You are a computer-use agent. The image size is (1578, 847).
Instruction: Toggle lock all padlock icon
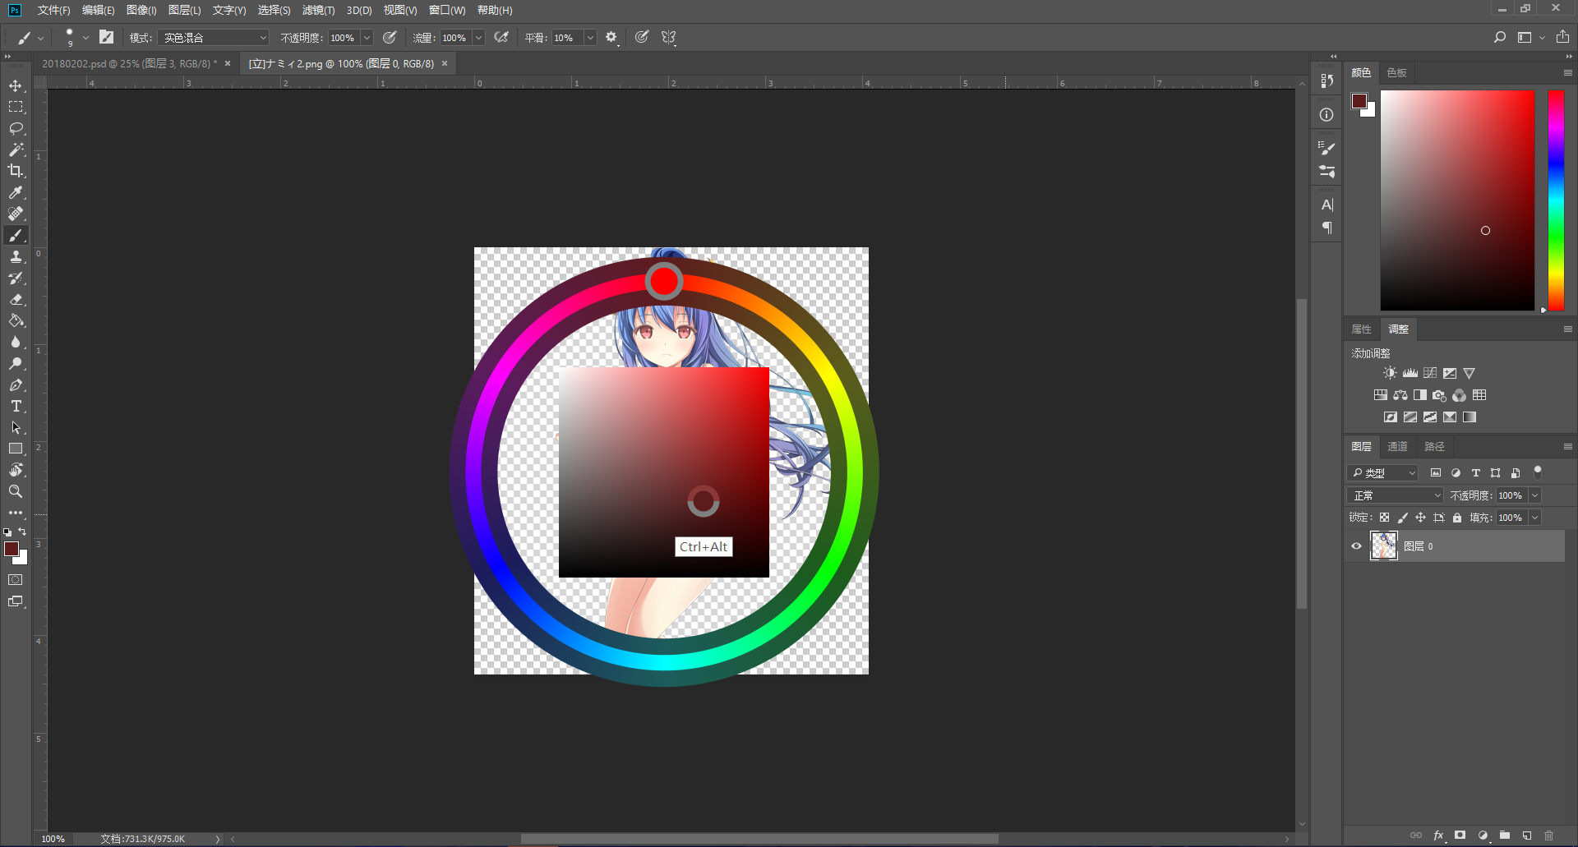tap(1457, 518)
